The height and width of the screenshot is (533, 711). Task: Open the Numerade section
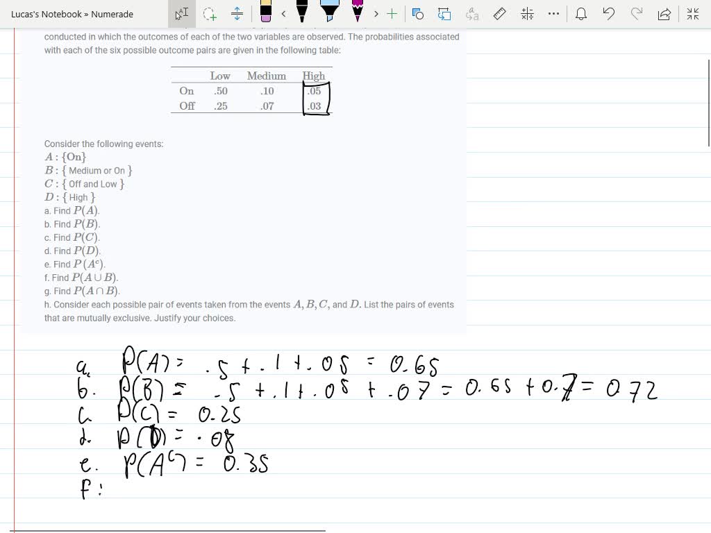111,14
